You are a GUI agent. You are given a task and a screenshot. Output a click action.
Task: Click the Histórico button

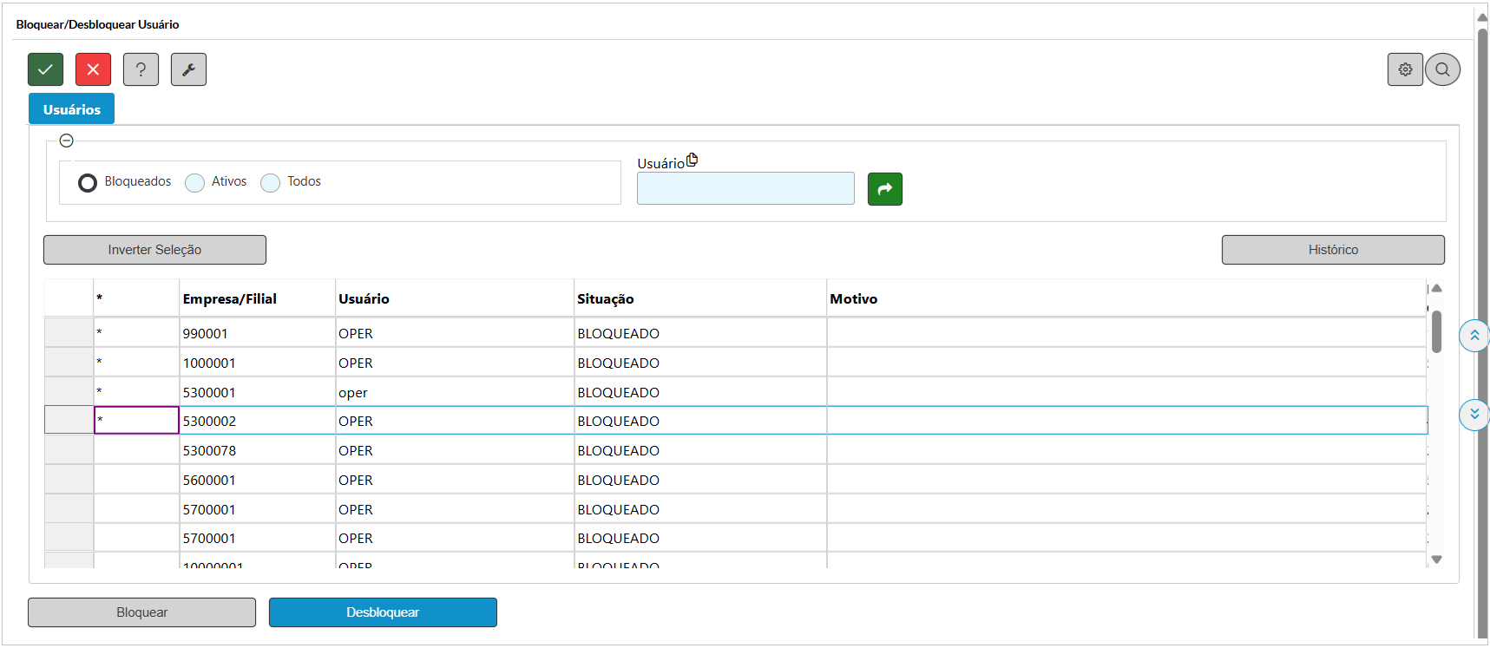[x=1332, y=250]
